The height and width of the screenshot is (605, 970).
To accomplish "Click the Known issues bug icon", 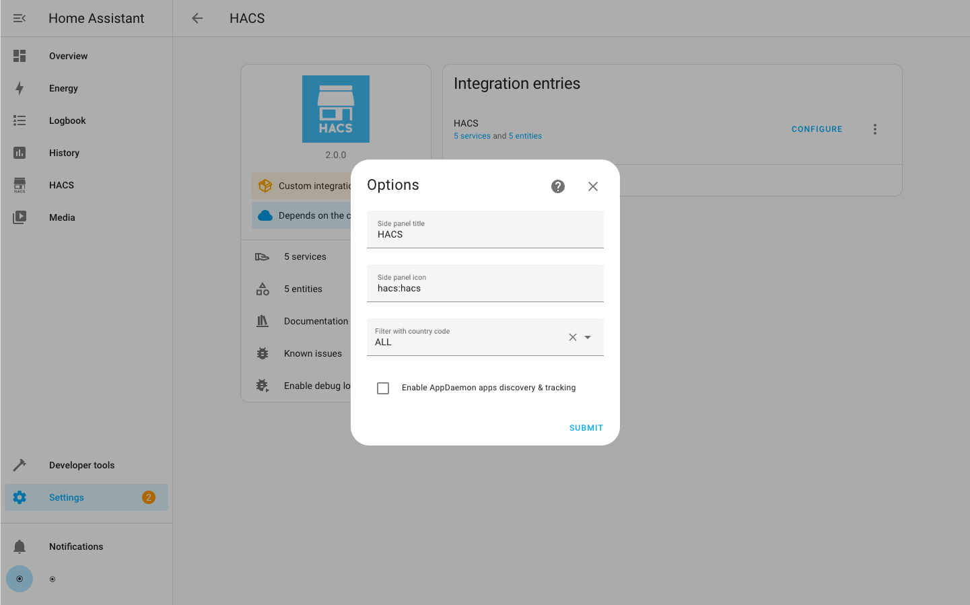I will click(x=262, y=353).
